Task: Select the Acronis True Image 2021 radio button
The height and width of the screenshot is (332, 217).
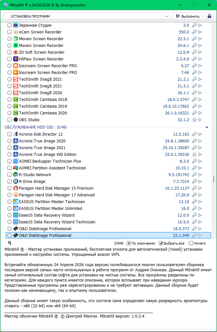Action: (10, 148)
